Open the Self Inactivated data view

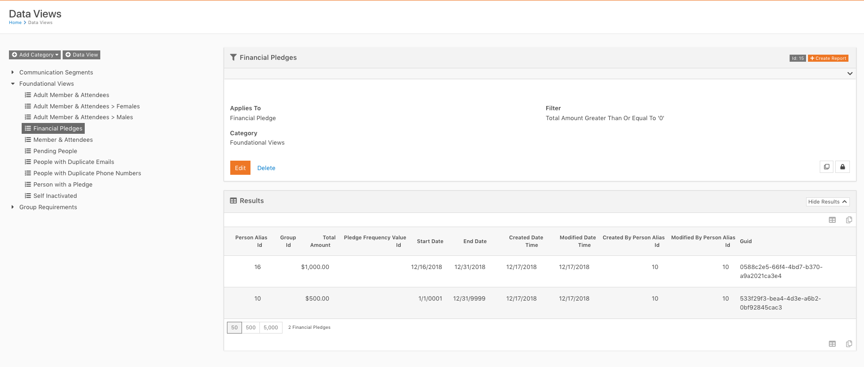(x=55, y=196)
